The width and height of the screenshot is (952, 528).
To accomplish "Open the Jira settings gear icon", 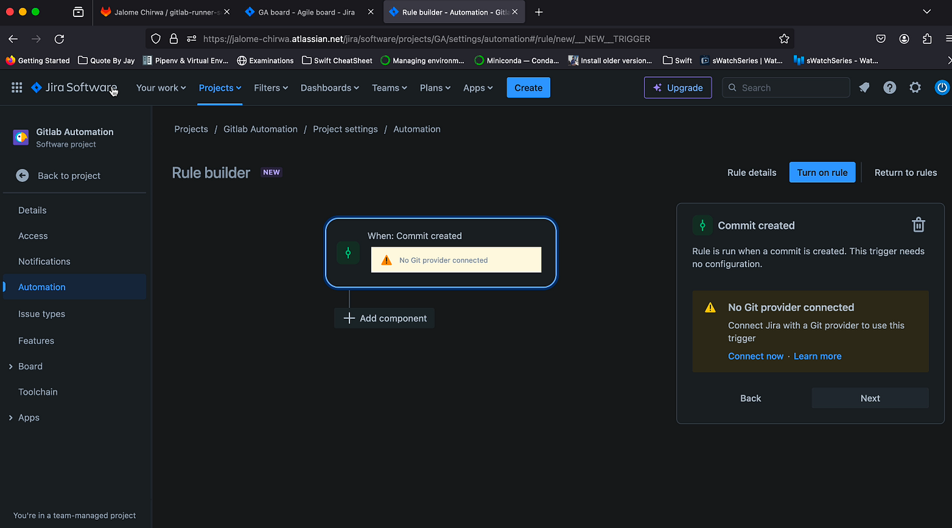I will tap(915, 88).
